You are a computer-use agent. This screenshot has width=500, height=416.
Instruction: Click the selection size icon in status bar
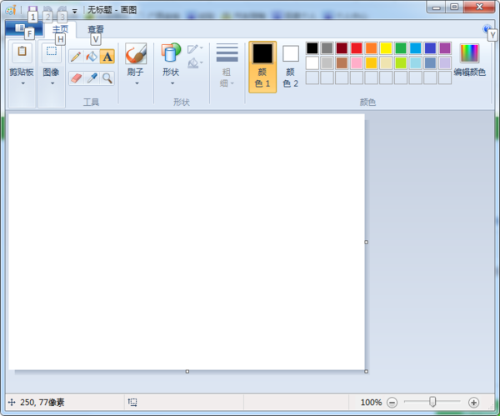coord(132,403)
